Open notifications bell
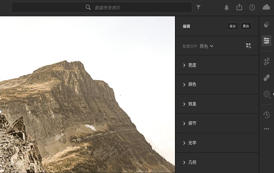Image resolution: width=274 pixels, height=173 pixels. [227, 7]
